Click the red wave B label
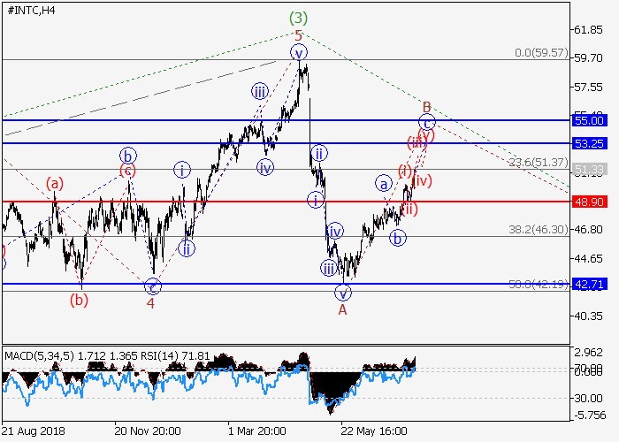This screenshot has width=619, height=442. click(x=426, y=106)
